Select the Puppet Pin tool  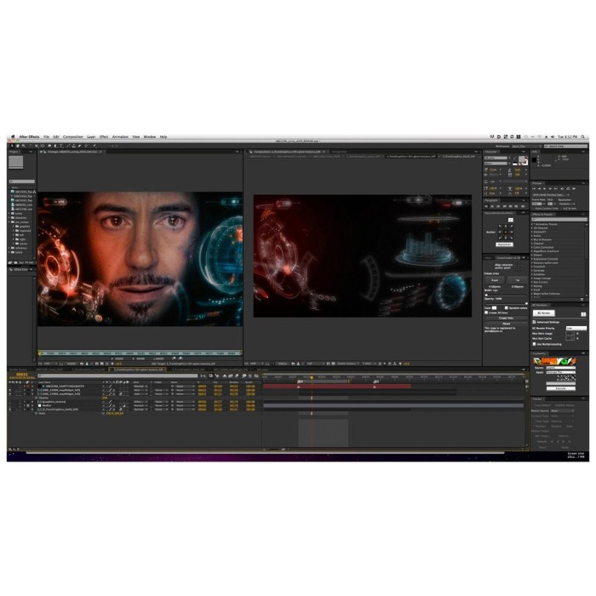[94, 146]
